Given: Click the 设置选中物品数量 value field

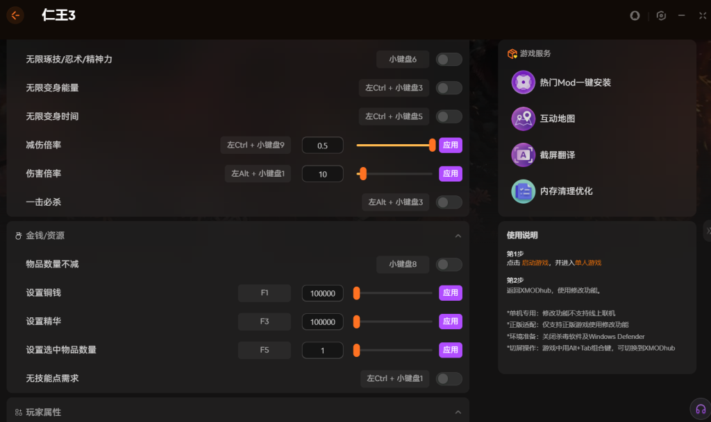Looking at the screenshot, I should pos(322,351).
